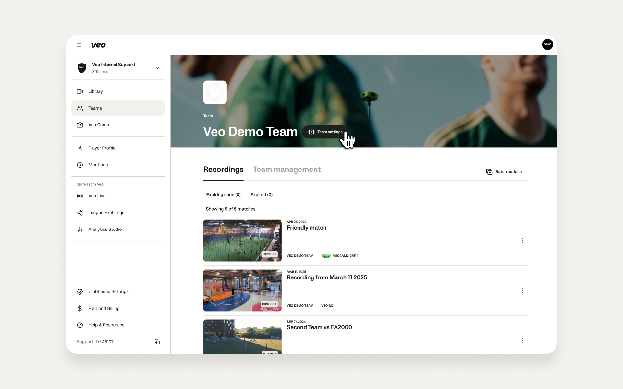Image resolution: width=623 pixels, height=389 pixels.
Task: Copy Support ID with copy icon
Action: [157, 342]
